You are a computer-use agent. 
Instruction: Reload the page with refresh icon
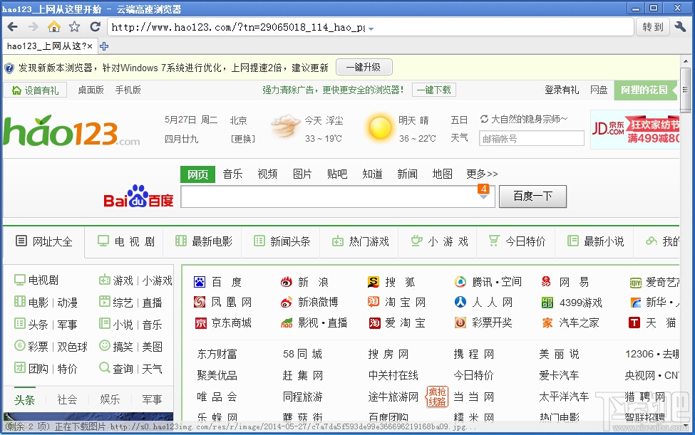tap(95, 26)
